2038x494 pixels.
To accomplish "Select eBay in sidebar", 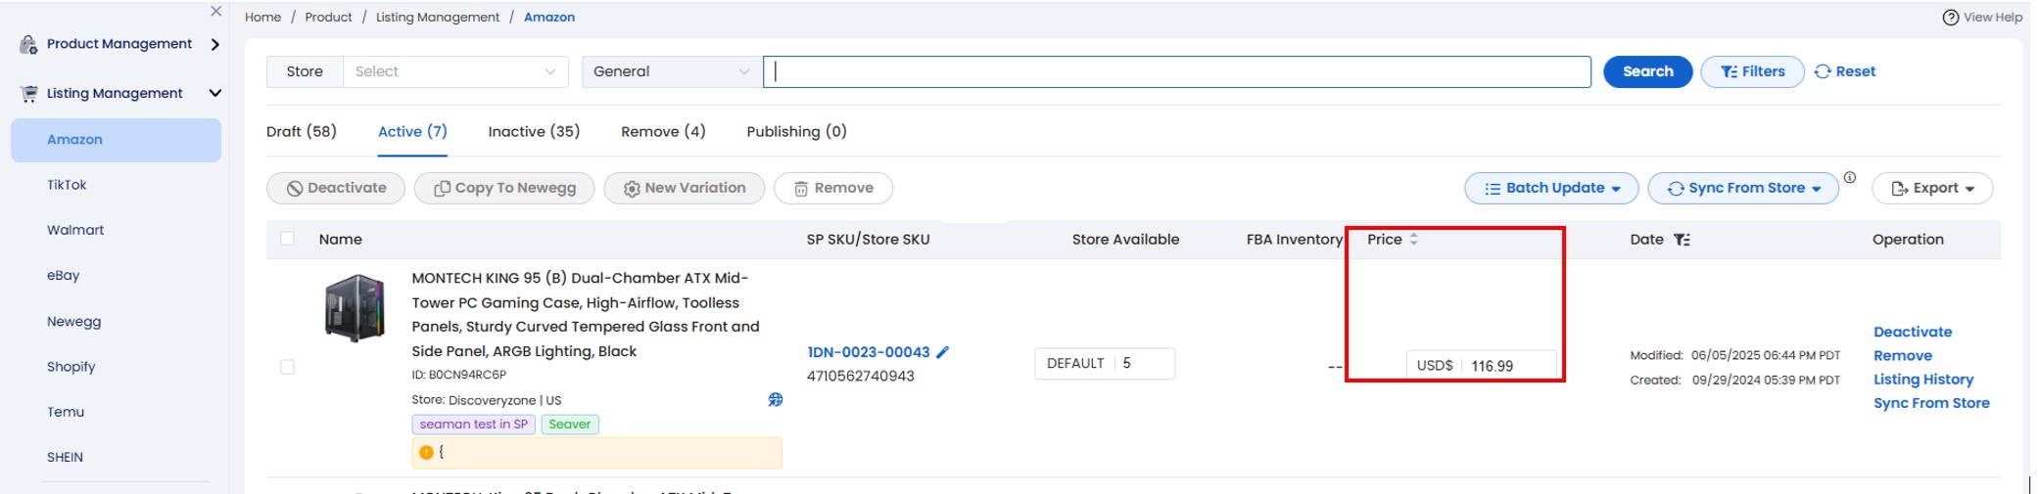I will click(x=64, y=276).
